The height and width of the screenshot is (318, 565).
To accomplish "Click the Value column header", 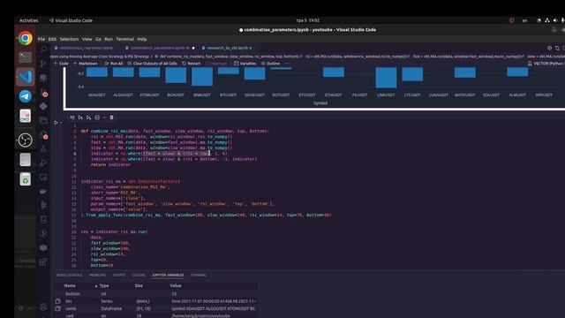I will tap(176, 285).
